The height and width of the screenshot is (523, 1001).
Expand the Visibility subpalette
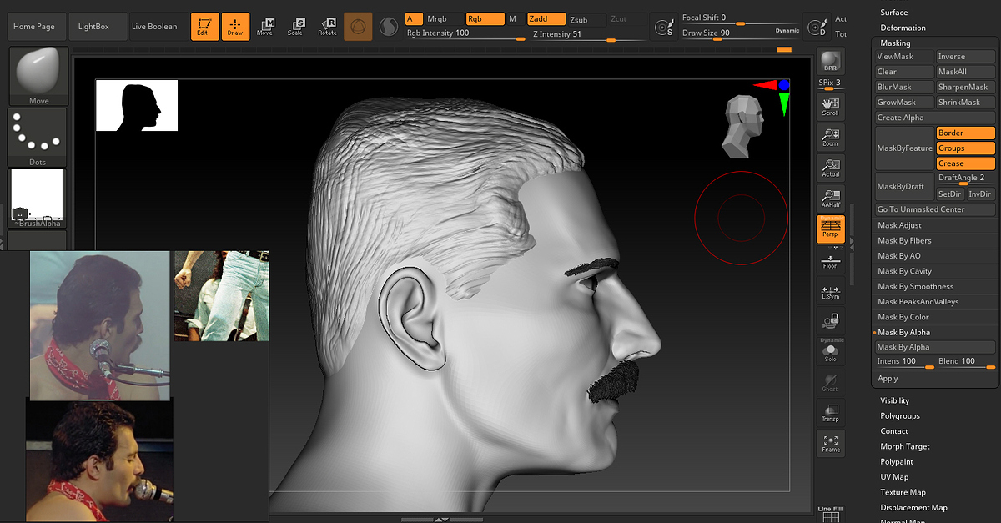(895, 400)
